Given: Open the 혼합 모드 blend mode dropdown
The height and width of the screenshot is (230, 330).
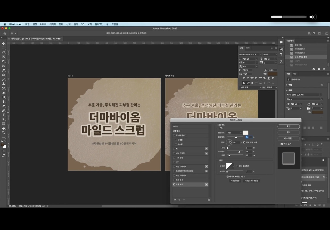Looking at the screenshot, I should [x=234, y=133].
